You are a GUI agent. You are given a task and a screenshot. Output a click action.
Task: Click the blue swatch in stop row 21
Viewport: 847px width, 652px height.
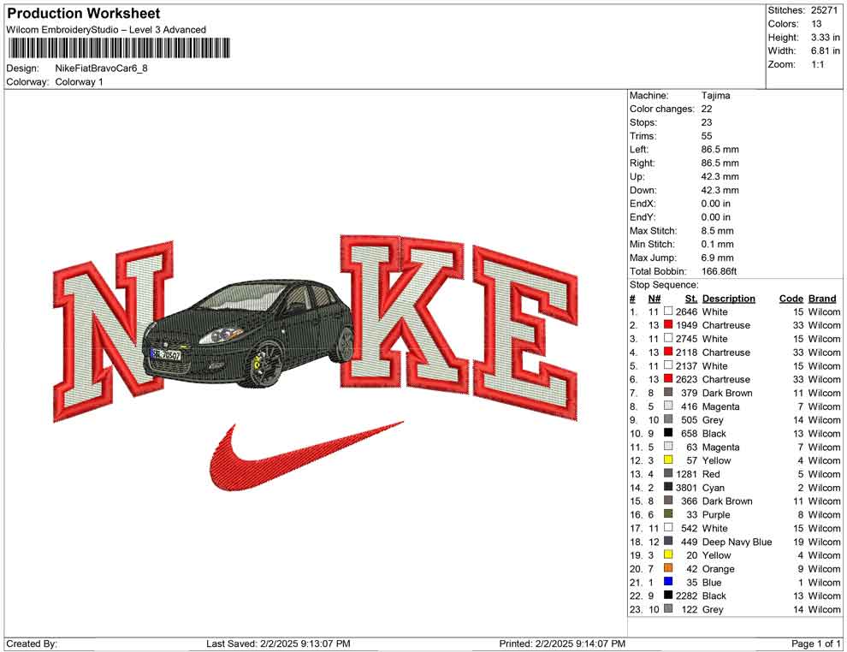click(x=668, y=582)
